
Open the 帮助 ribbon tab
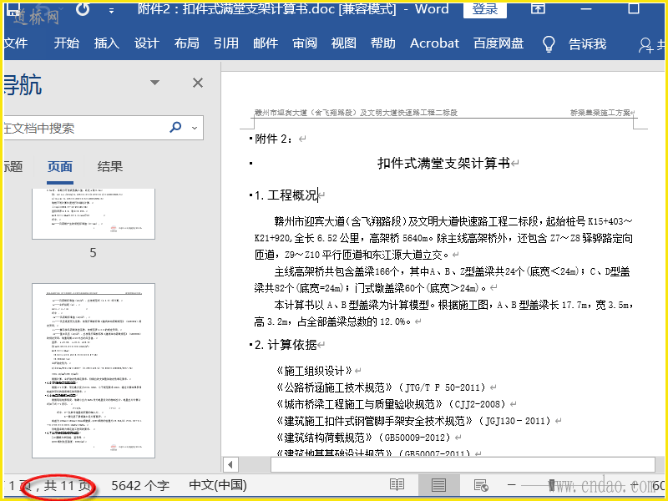(383, 43)
